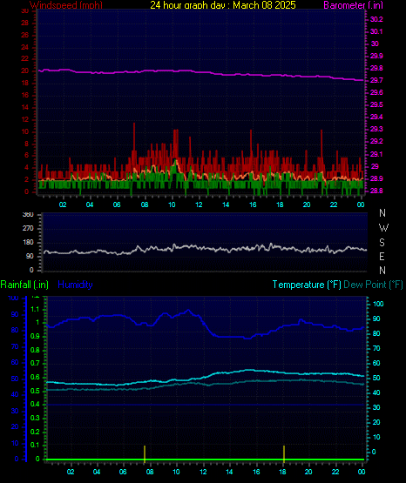Click the graph title 'March 08 2025'
The height and width of the screenshot is (483, 406).
tap(264, 4)
